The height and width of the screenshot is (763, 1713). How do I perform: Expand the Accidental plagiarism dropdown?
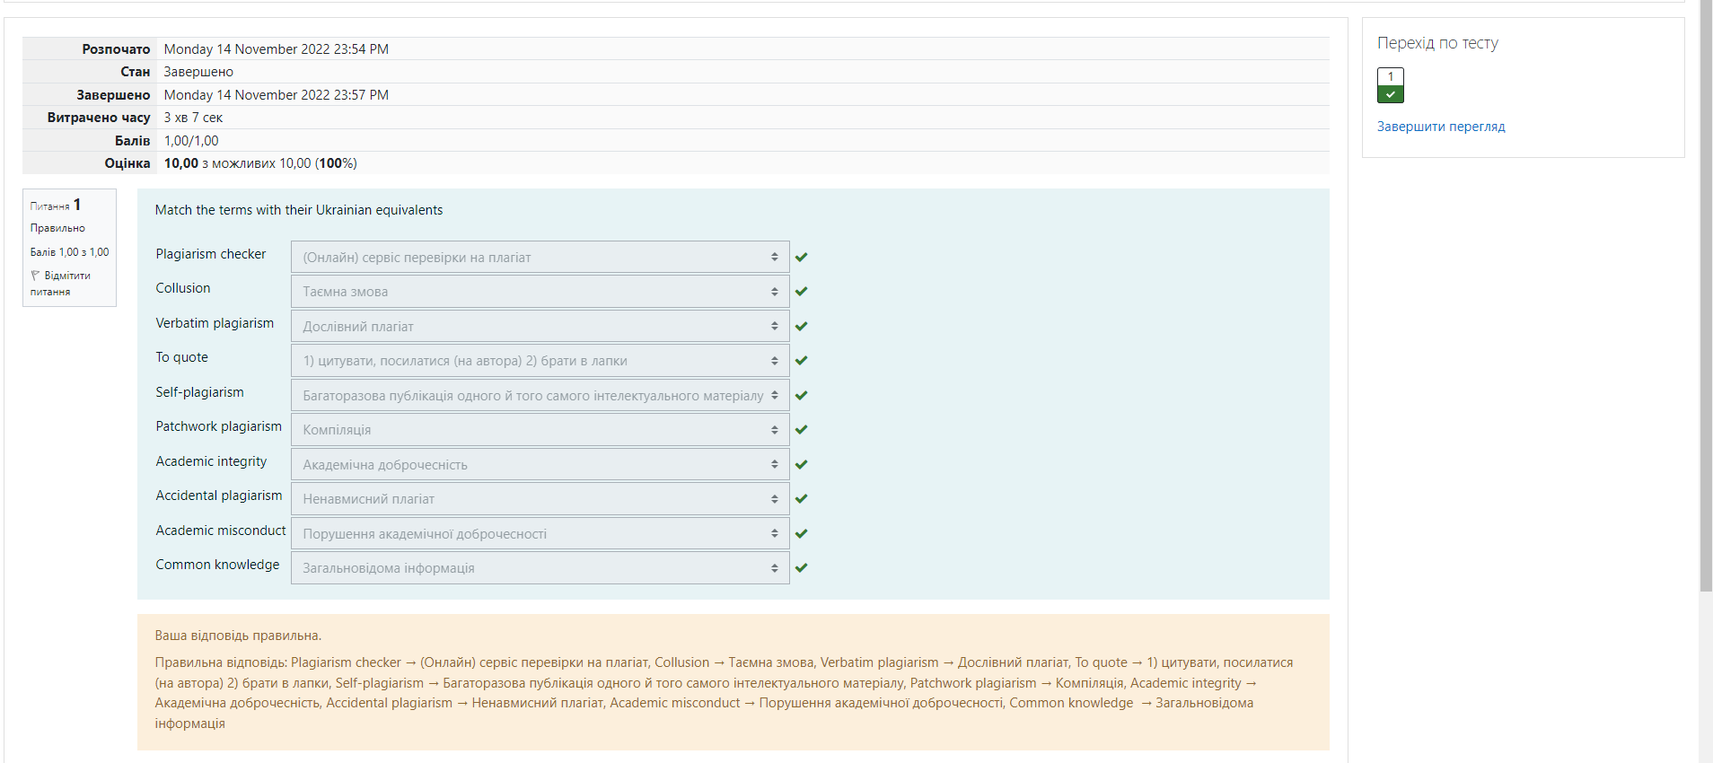click(540, 499)
